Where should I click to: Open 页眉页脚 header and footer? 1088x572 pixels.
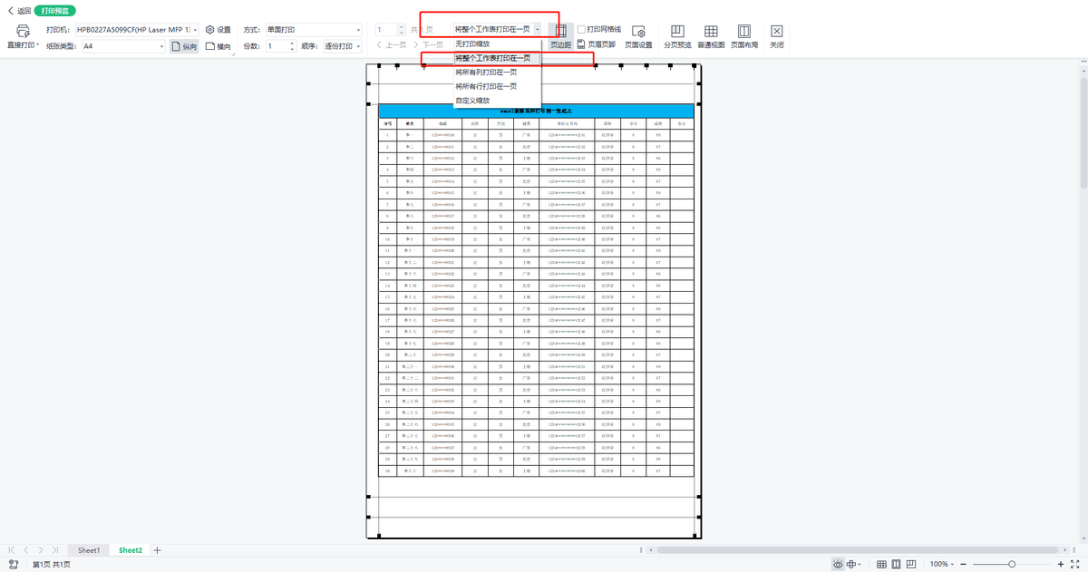tap(596, 44)
